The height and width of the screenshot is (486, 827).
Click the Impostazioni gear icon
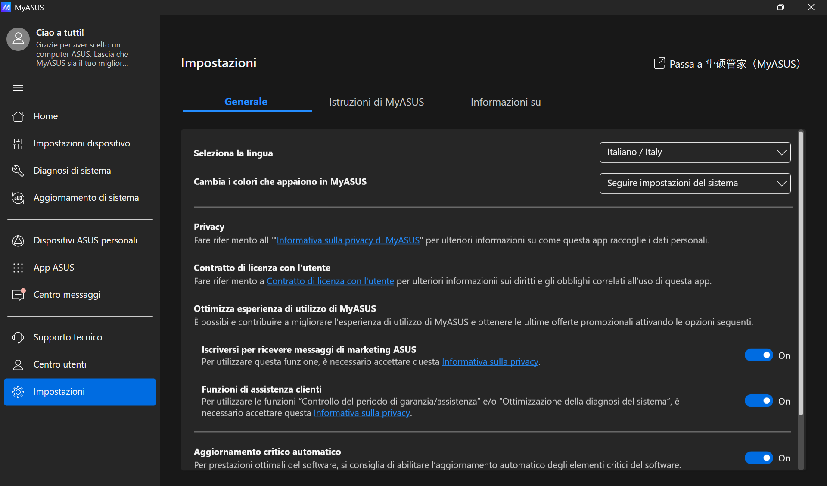(18, 392)
